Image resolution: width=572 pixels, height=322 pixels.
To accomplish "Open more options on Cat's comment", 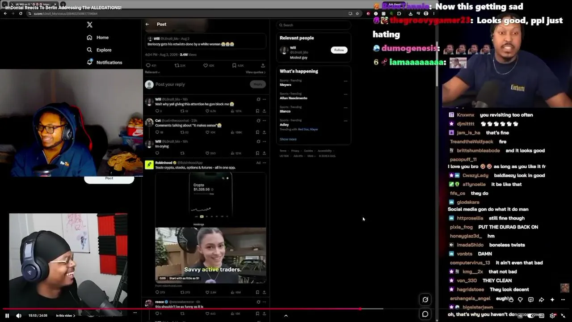I will tap(264, 121).
